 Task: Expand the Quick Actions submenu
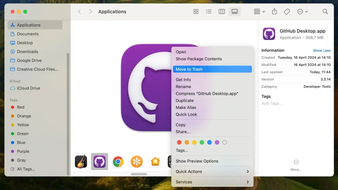212,171
